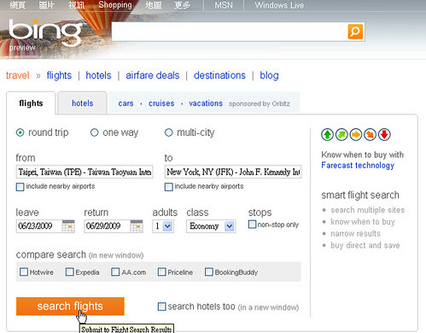Check include nearby airports under to
The height and width of the screenshot is (333, 426).
tap(169, 187)
